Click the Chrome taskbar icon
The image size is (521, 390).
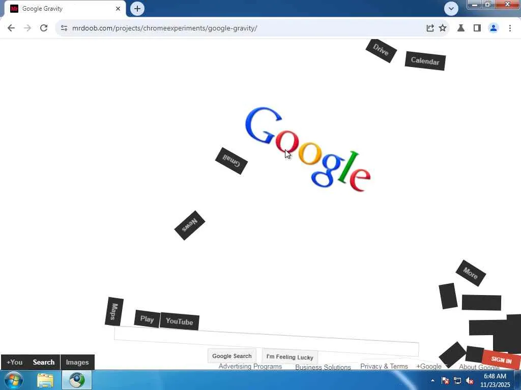[77, 380]
